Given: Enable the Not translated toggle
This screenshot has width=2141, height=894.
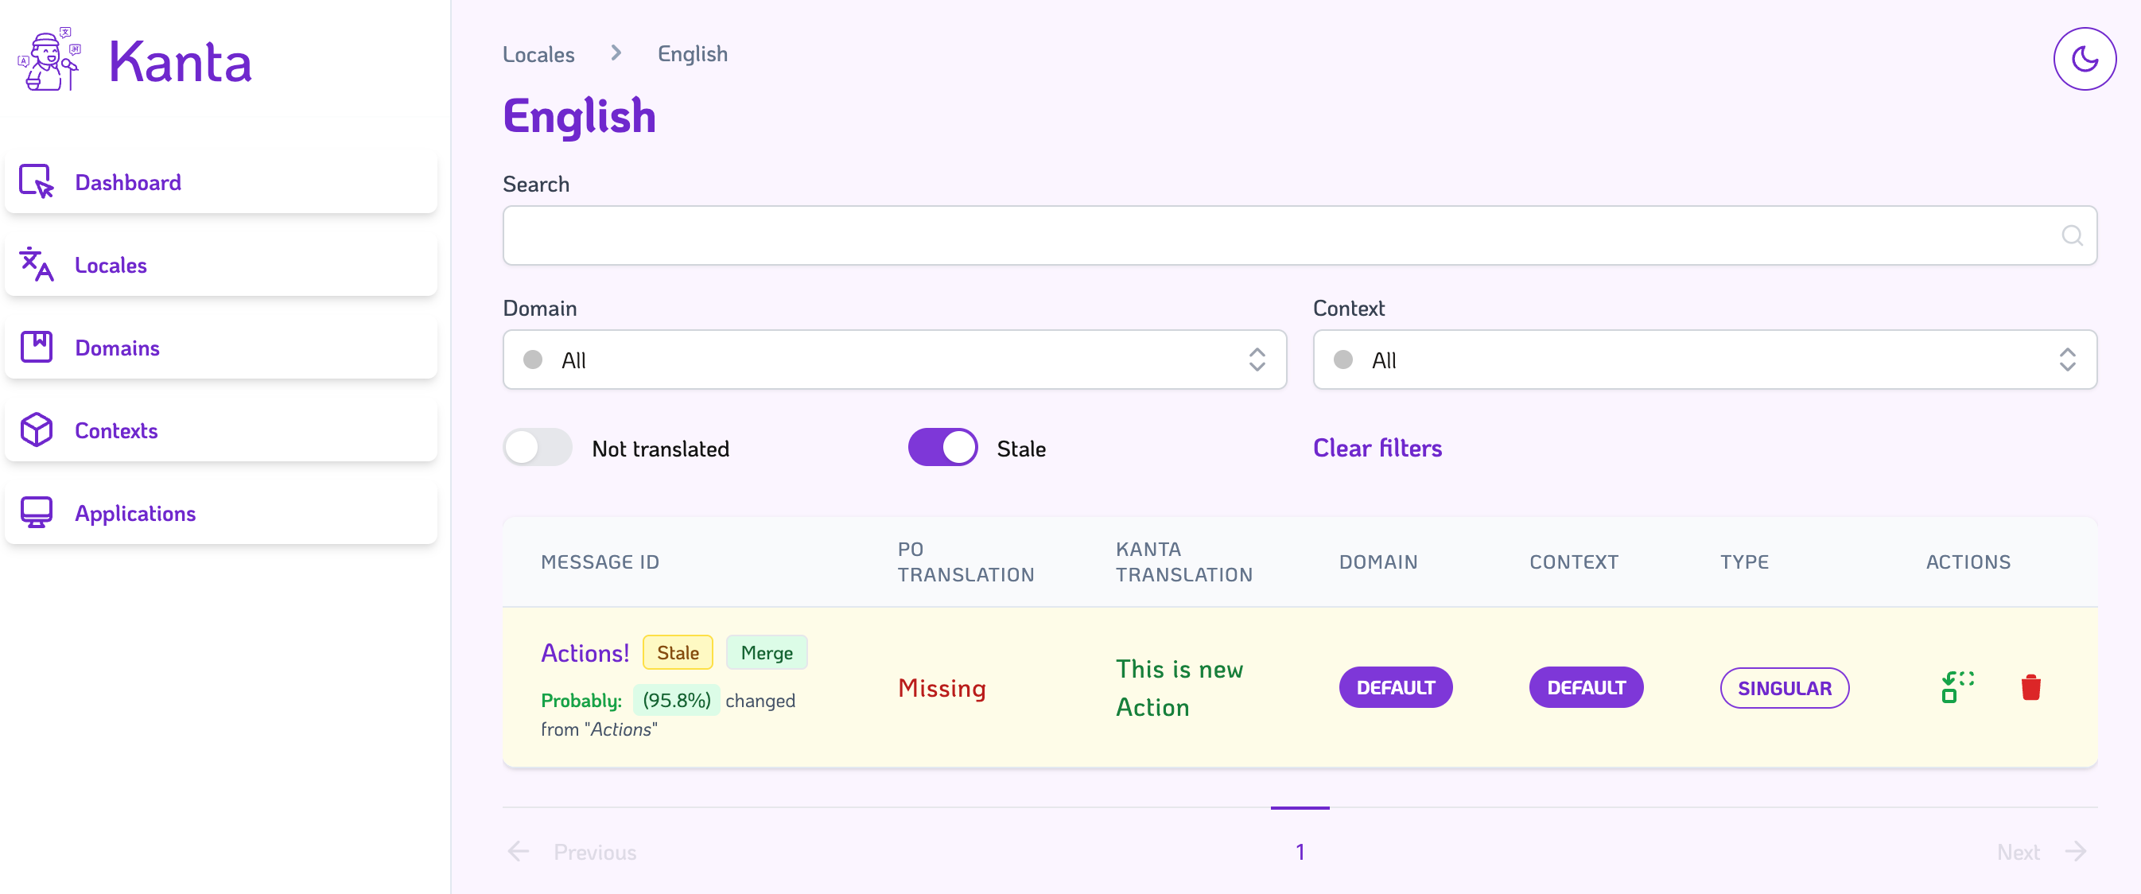Looking at the screenshot, I should coord(538,448).
